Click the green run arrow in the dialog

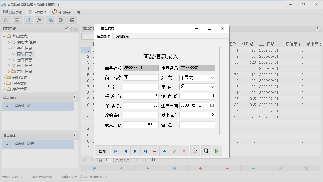(217, 151)
